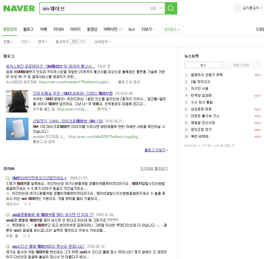
Task: Click the green search magnifier button
Action: pyautogui.click(x=171, y=8)
